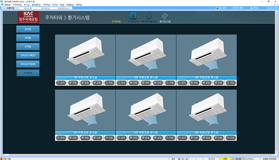Switch to the 관리동EHP tab
Image resolution: width=279 pixels, height=160 pixels.
pyautogui.click(x=45, y=8)
